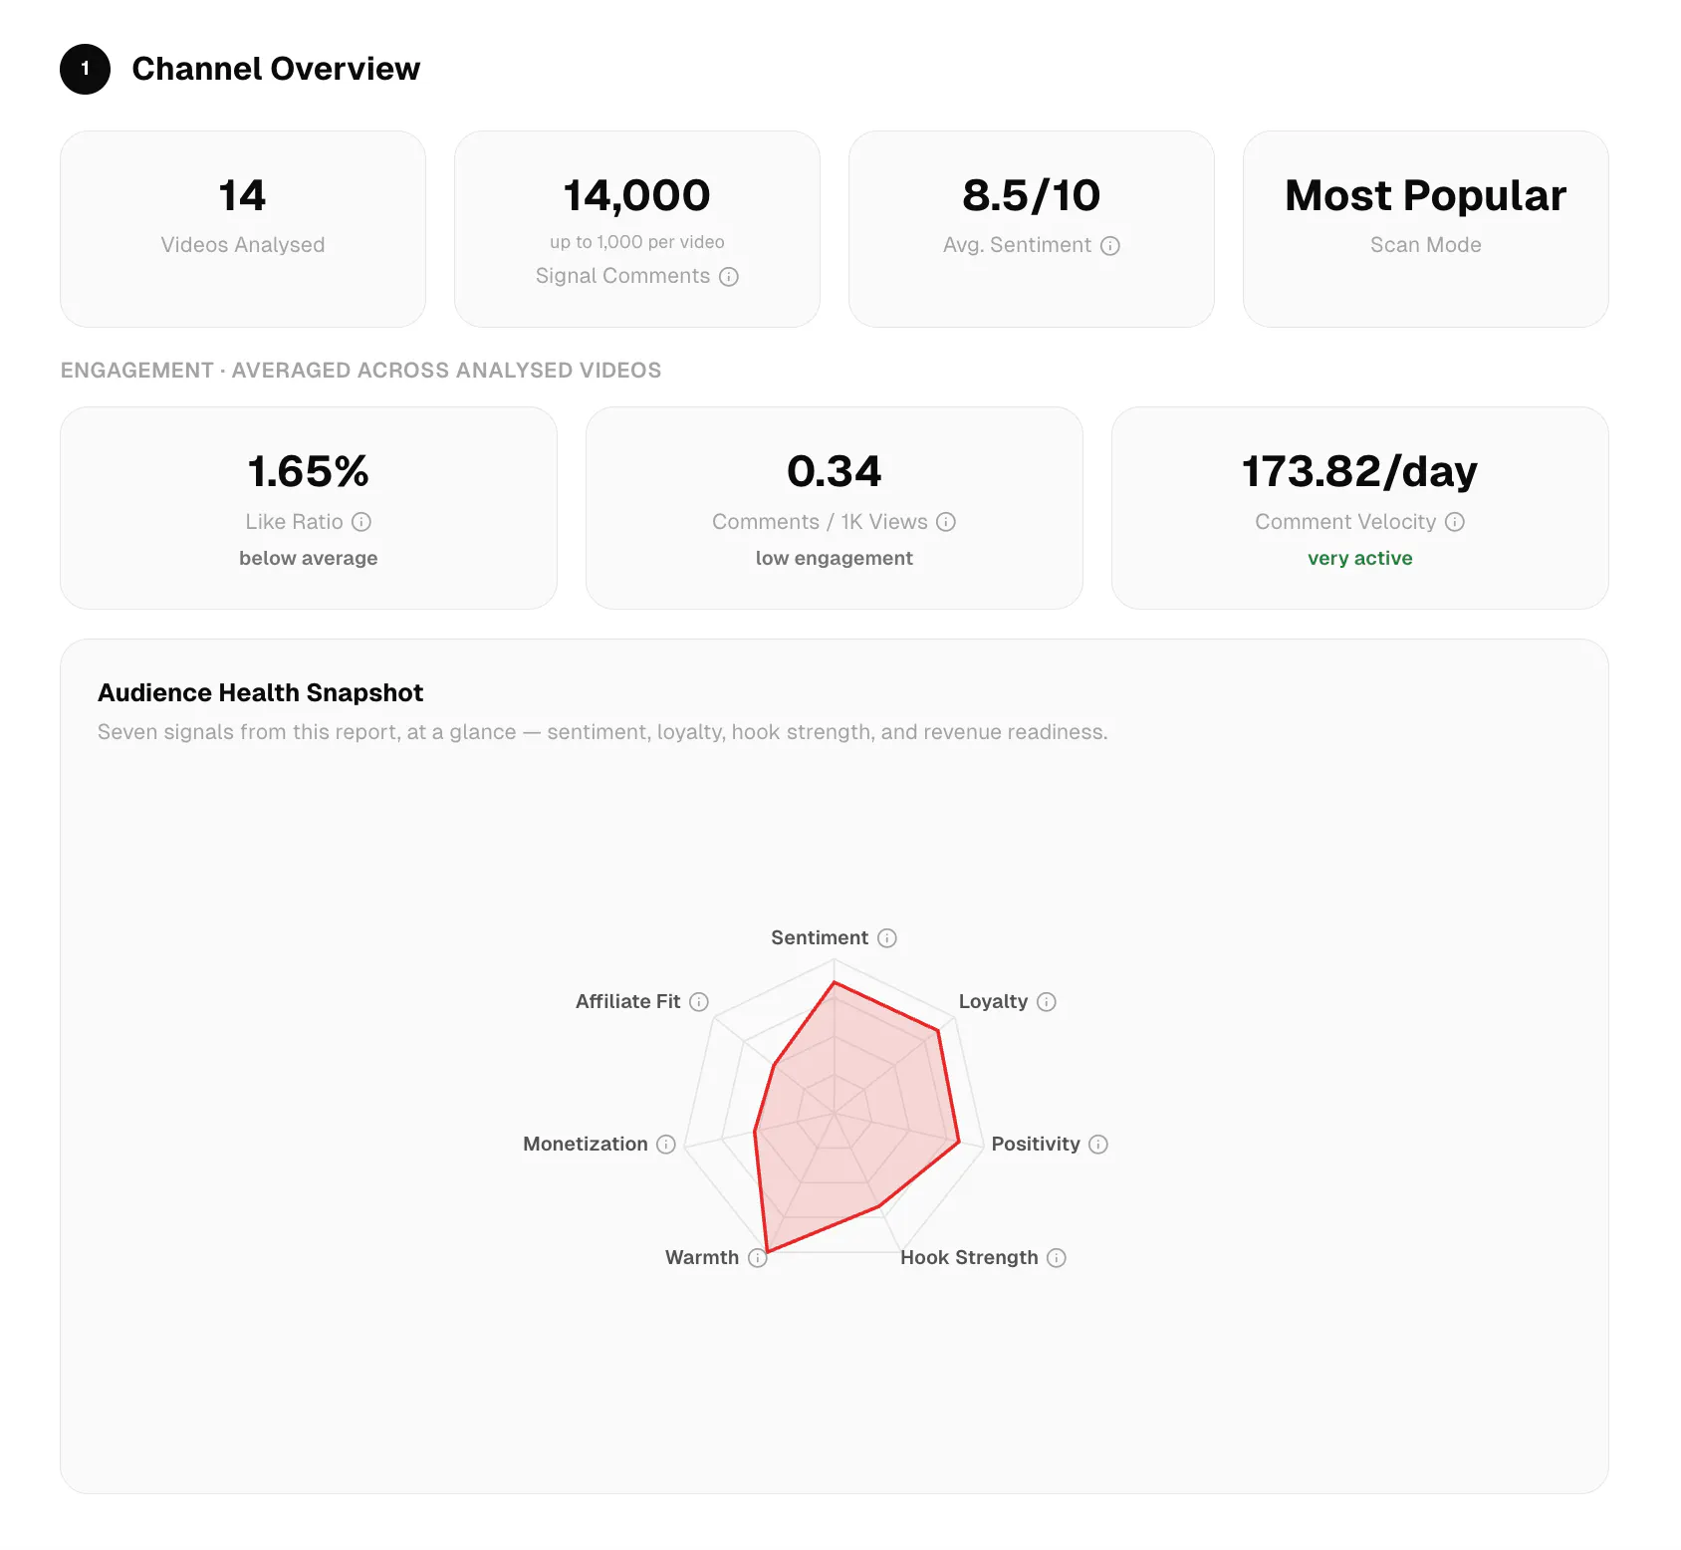The width and height of the screenshot is (1681, 1550).
Task: Open the Like Ratio info tooltip icon
Action: tap(361, 522)
